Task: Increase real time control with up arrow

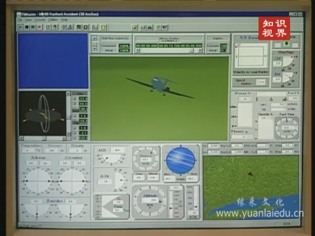Action: (94, 38)
